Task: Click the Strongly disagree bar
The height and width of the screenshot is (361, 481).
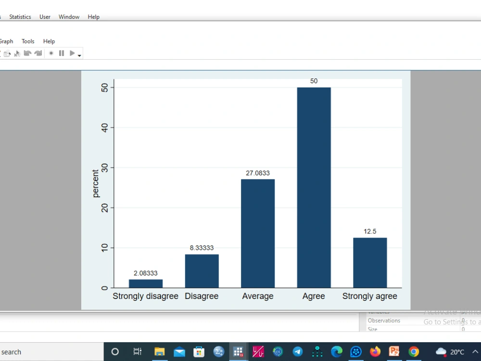Action: (146, 284)
